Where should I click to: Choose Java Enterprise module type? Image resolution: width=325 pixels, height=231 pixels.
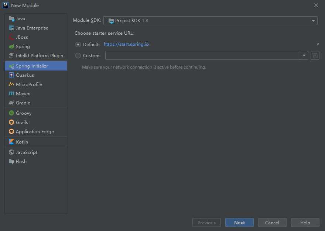[x=36, y=28]
